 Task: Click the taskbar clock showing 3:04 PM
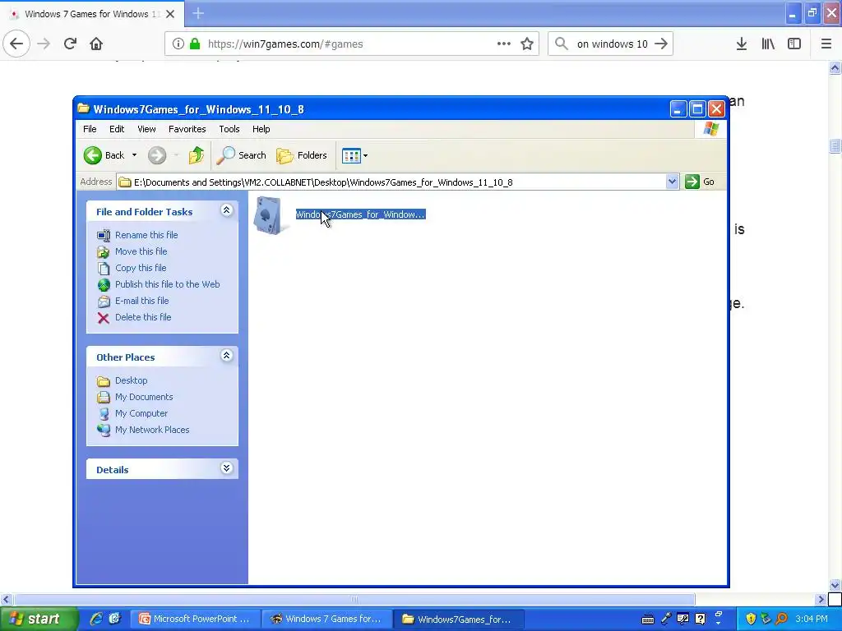pos(811,619)
